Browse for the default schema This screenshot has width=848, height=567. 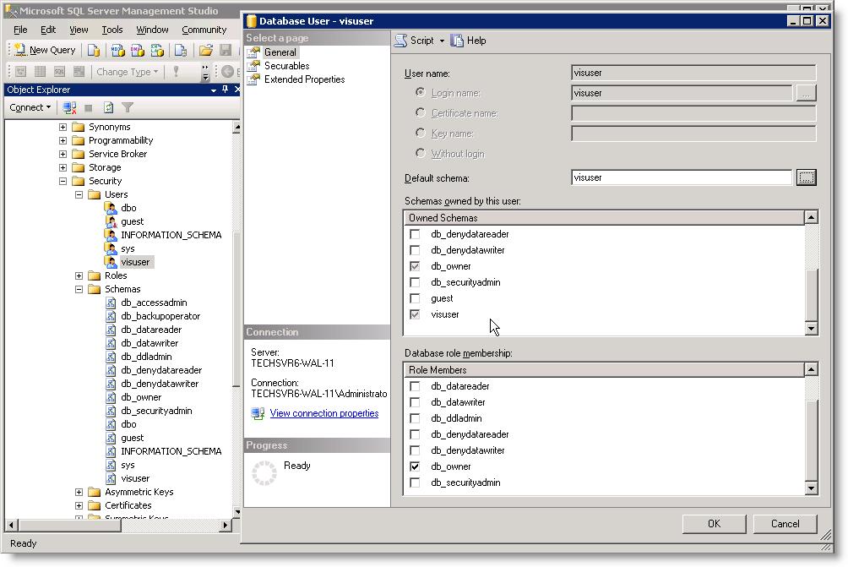coord(807,177)
